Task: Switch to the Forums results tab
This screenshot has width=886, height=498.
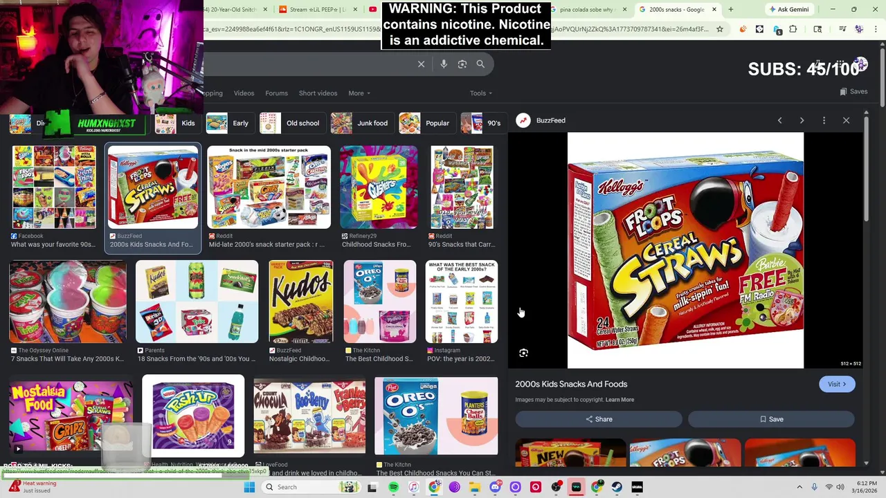Action: pyautogui.click(x=276, y=93)
